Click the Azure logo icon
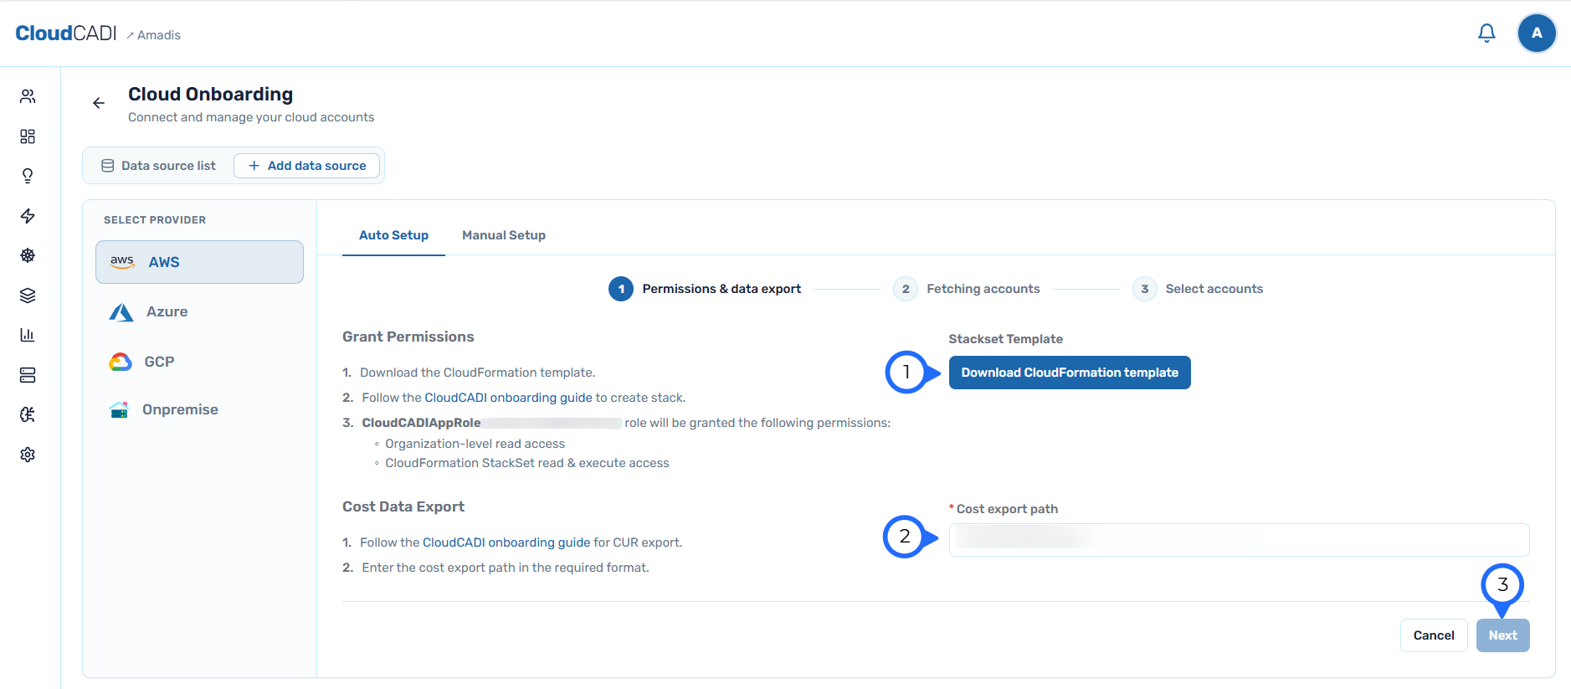This screenshot has width=1571, height=689. pyautogui.click(x=121, y=312)
